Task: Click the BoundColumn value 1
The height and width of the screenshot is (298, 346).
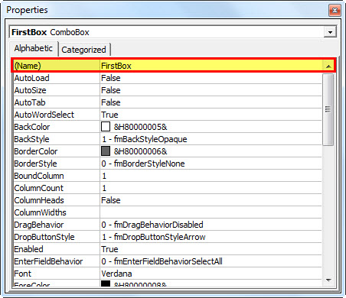Action: [x=104, y=176]
